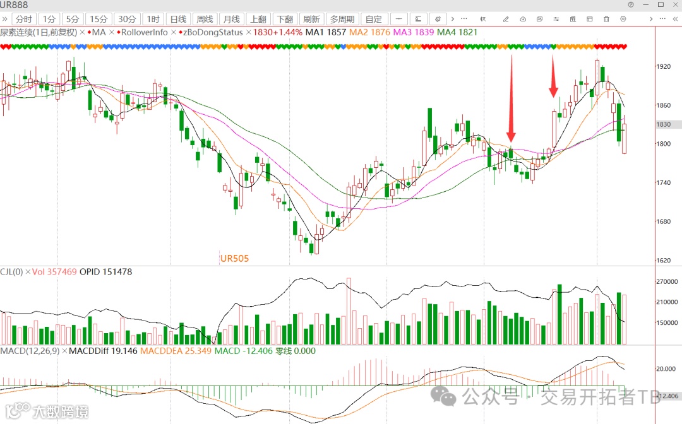Click the trash delete icon
The height and width of the screenshot is (424, 682).
click(x=606, y=19)
